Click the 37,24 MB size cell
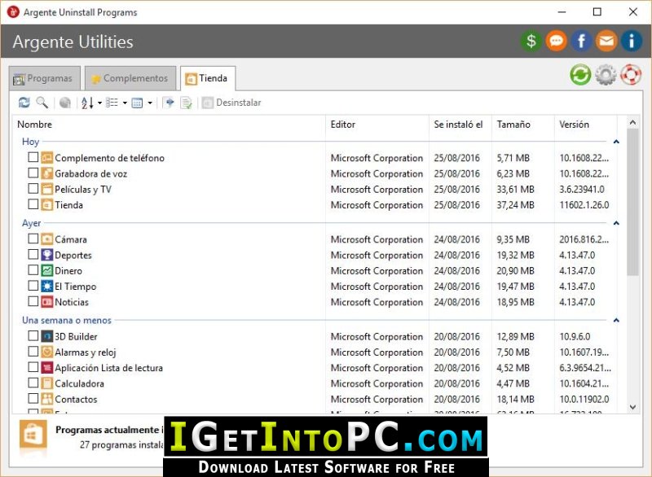 [x=516, y=205]
